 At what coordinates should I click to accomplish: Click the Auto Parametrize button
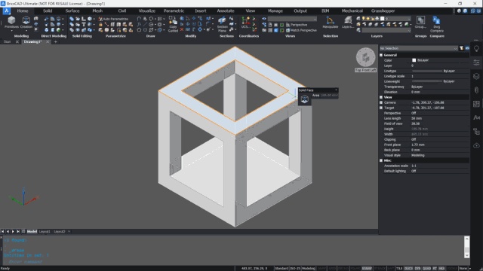[113, 19]
